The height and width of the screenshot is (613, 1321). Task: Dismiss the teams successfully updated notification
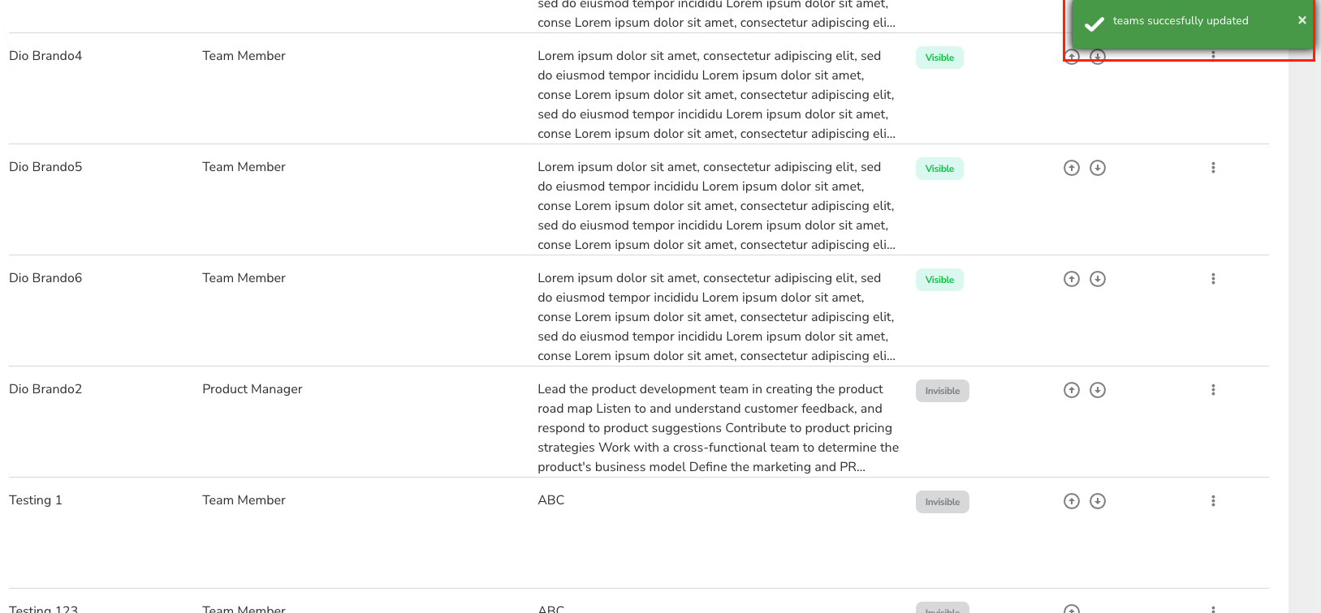pyautogui.click(x=1302, y=20)
